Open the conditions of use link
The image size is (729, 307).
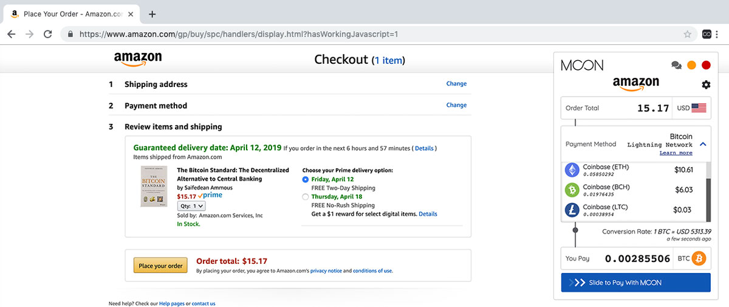coord(372,271)
